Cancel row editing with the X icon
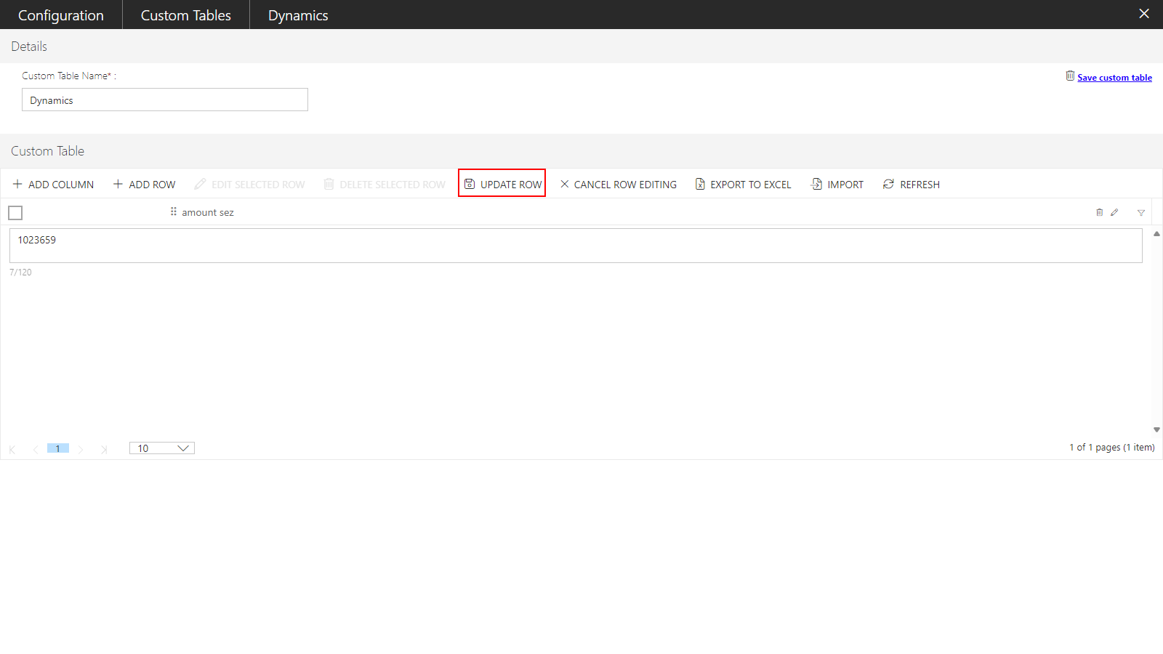The width and height of the screenshot is (1163, 654). tap(565, 185)
